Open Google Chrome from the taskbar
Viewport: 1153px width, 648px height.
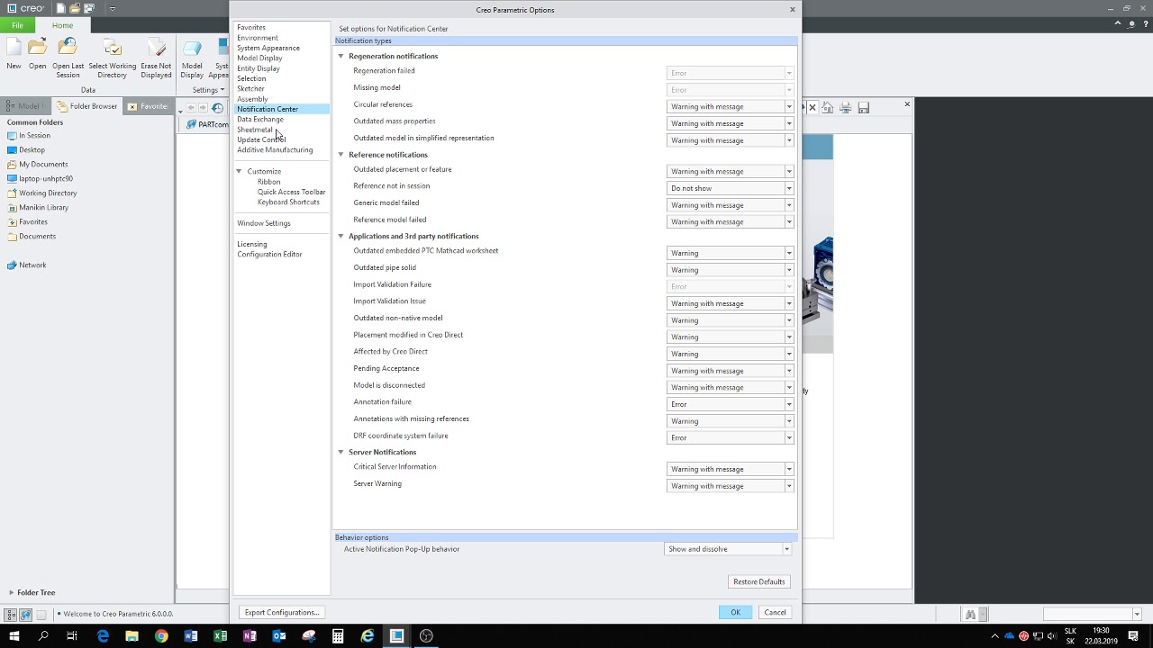click(x=161, y=636)
